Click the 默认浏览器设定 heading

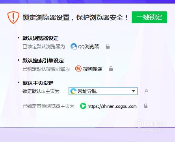(x=41, y=38)
